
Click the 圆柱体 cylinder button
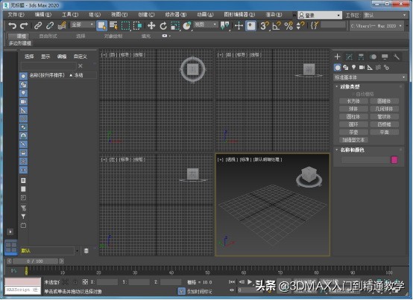pos(353,116)
